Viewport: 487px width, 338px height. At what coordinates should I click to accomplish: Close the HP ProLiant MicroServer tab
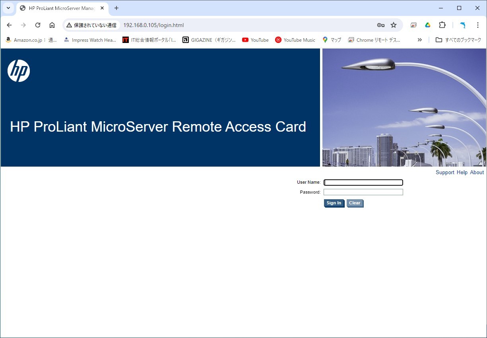tap(102, 8)
